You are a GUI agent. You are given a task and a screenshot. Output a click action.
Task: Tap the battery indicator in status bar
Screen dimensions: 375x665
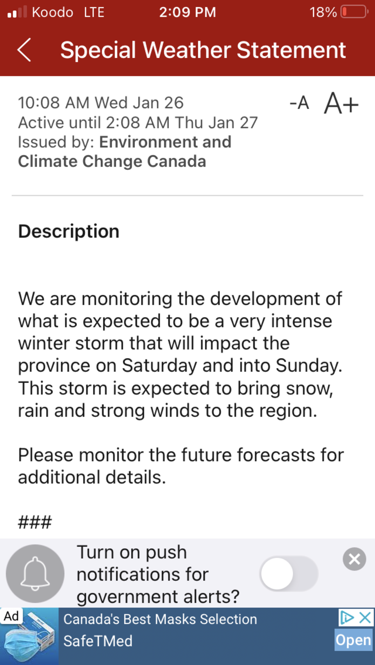354,12
